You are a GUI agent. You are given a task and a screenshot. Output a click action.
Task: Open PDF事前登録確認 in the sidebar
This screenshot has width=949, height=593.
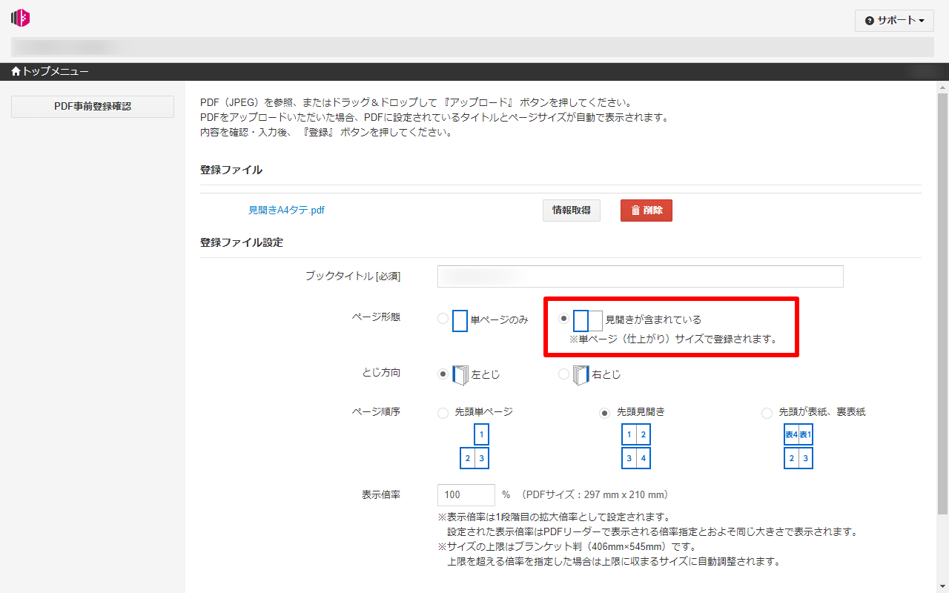(93, 107)
